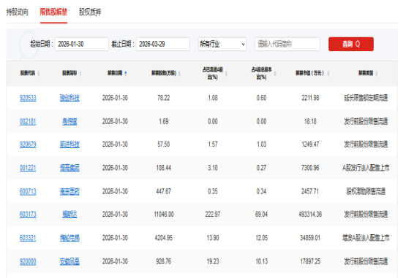Select the 18.18 market value cell
Screen dimensions: 406x278
tap(310, 121)
